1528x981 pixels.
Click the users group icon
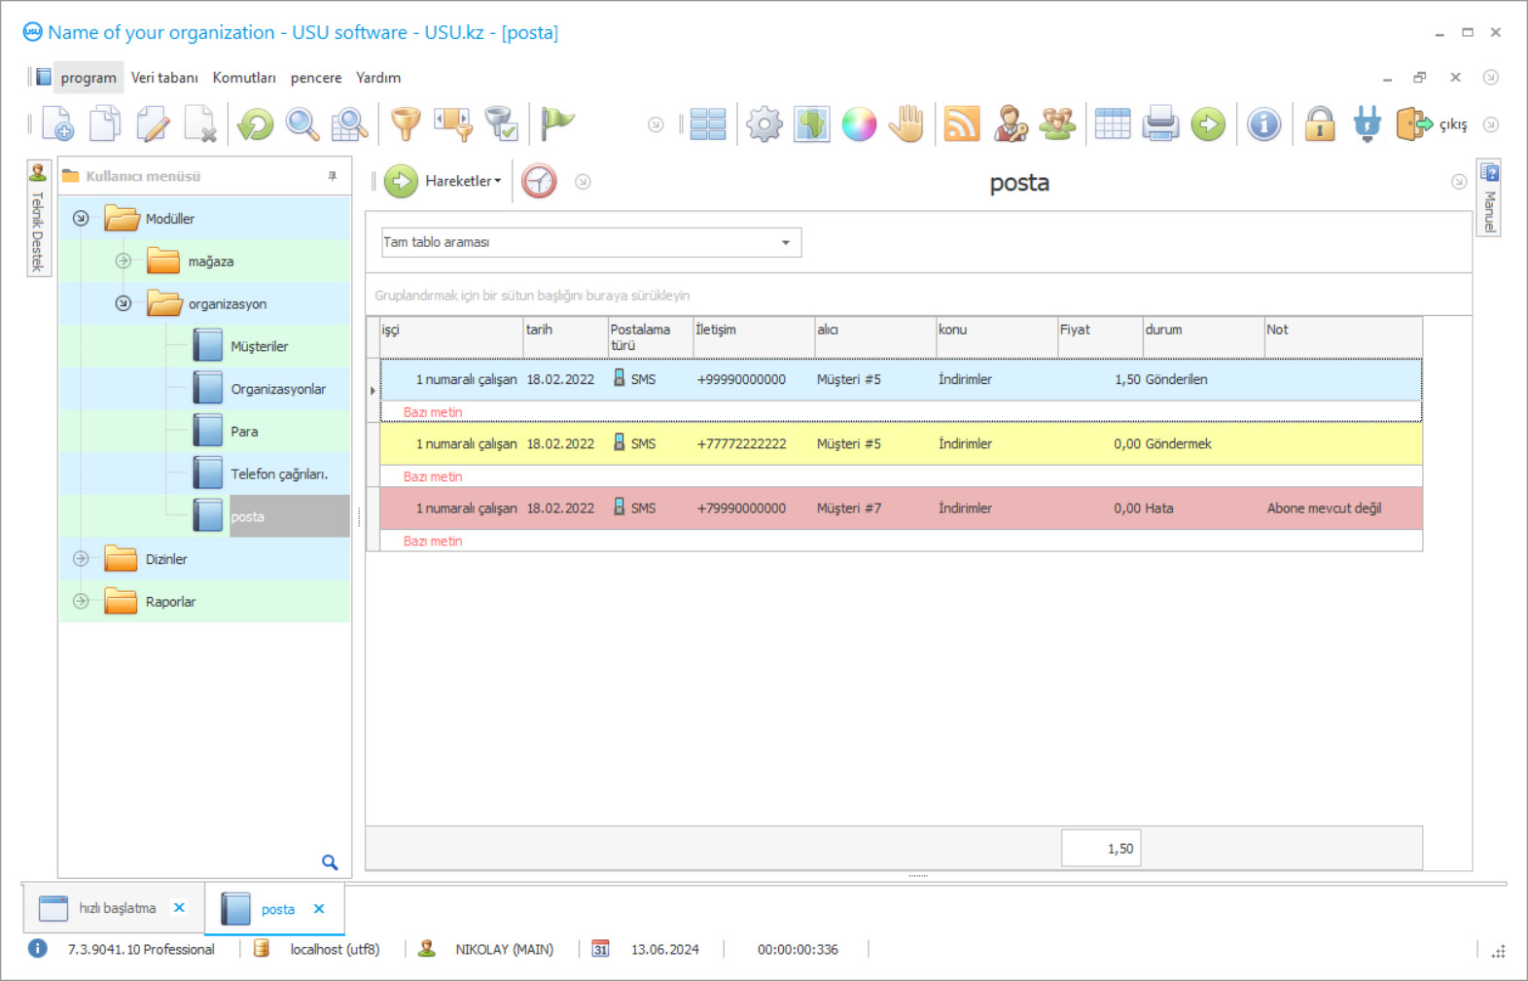coord(1058,124)
